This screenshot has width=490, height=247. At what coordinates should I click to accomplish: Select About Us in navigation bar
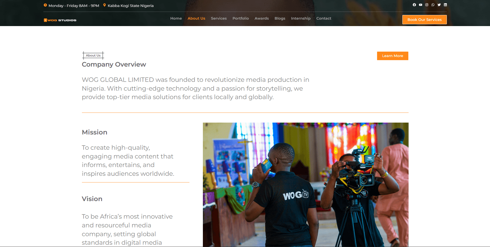[196, 18]
